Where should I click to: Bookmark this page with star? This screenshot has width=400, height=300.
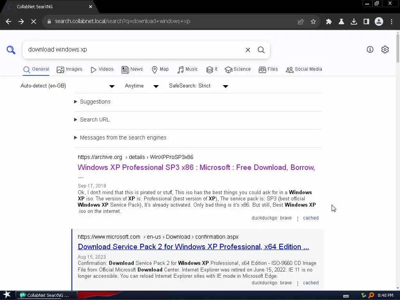tap(313, 22)
